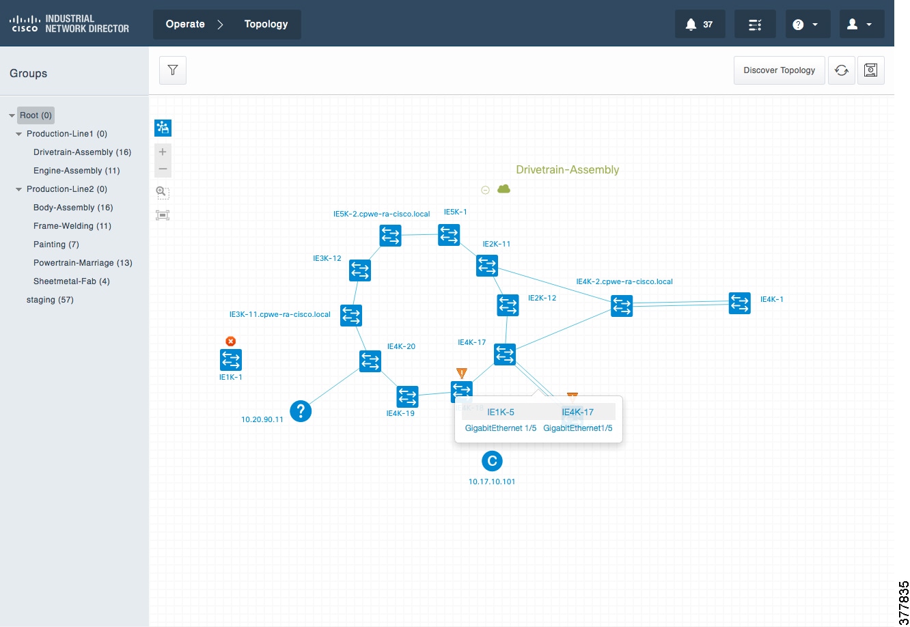Select the IE3K-12 switch node
This screenshot has height=627, width=910.
coord(359,270)
